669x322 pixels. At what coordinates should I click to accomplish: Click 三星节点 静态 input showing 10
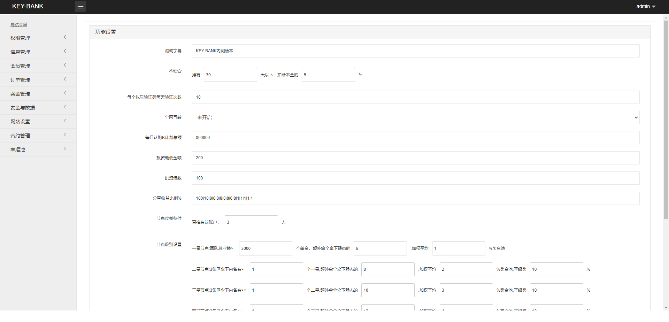click(388, 290)
